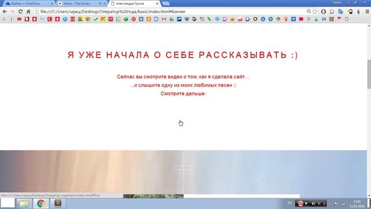Image resolution: width=371 pixels, height=209 pixels.
Task: Open the blank page bookmark at end
Action: (347, 19)
